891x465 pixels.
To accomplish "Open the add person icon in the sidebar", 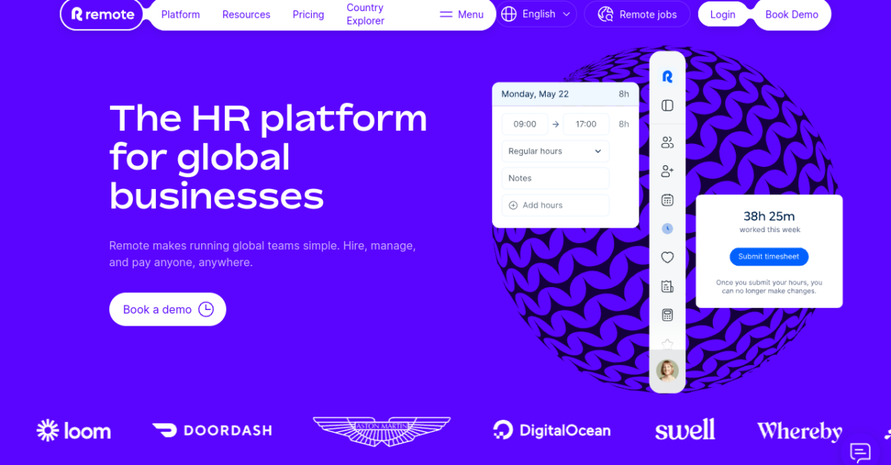I will (667, 171).
